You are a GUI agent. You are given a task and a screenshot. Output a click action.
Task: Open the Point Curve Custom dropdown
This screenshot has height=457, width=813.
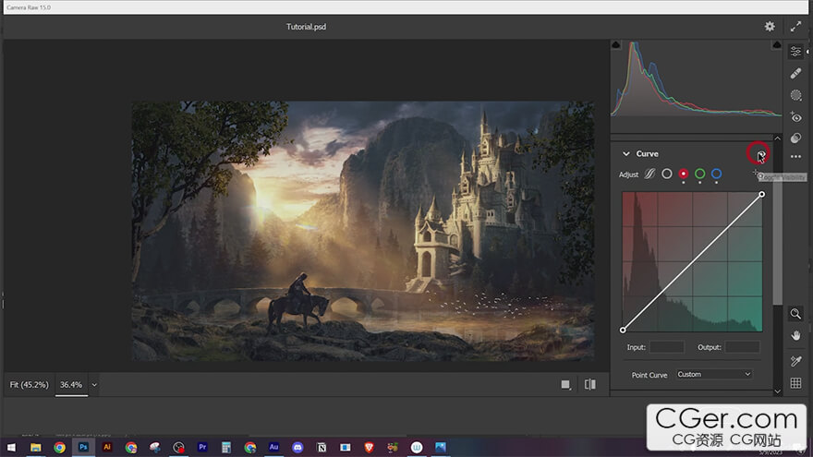[714, 374]
